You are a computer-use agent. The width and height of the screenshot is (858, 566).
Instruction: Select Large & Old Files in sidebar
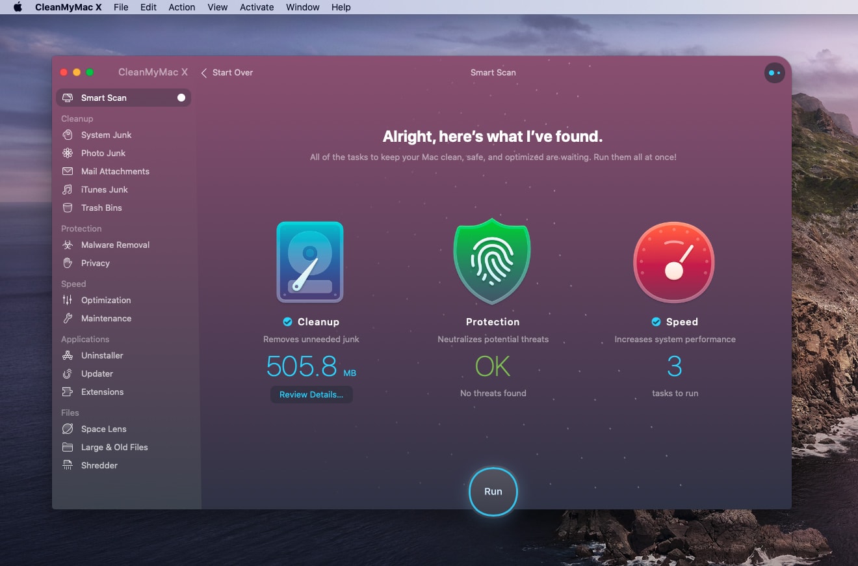coord(114,447)
